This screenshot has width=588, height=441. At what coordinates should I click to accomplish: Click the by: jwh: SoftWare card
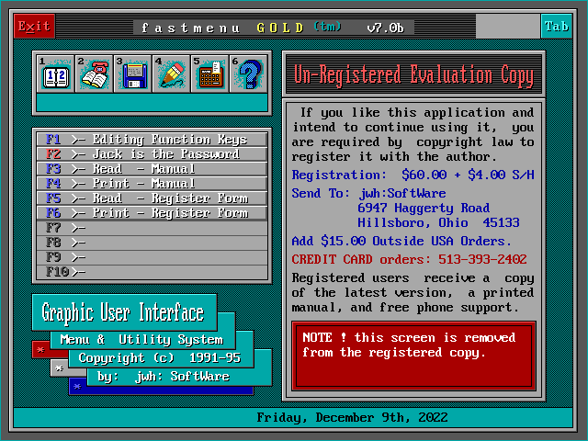coord(179,377)
